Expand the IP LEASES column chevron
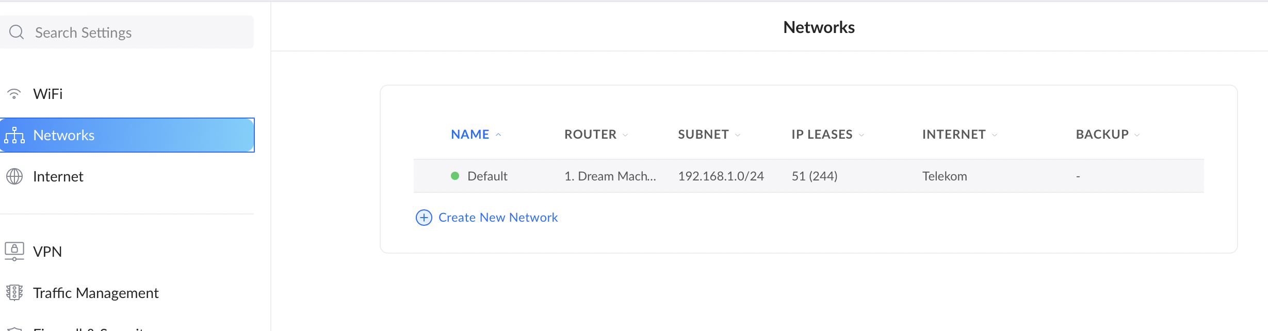The width and height of the screenshot is (1268, 331). pos(861,135)
